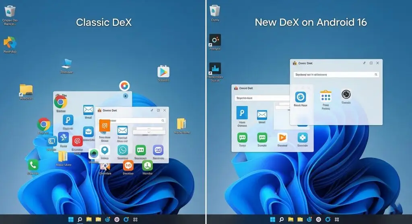The width and height of the screenshot is (412, 224).
Task: Open the blue P app in the rear Classic DeX window
Action: (x=68, y=120)
